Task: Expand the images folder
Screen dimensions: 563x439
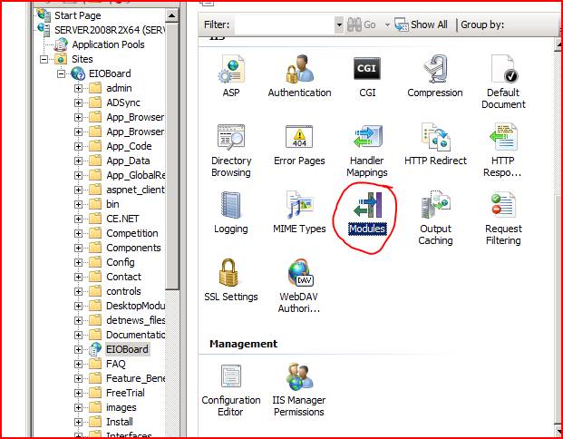Action: (78, 407)
